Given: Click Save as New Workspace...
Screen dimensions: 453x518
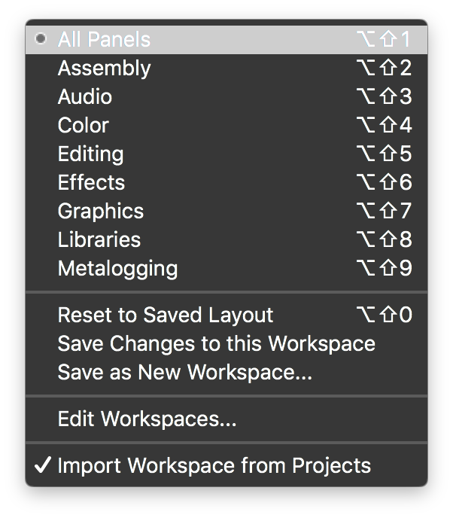Looking at the screenshot, I should click(184, 373).
